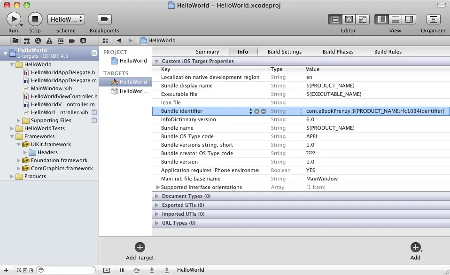Select the Standard editor icon
Screen dimensions: 450x275
(x=335, y=19)
